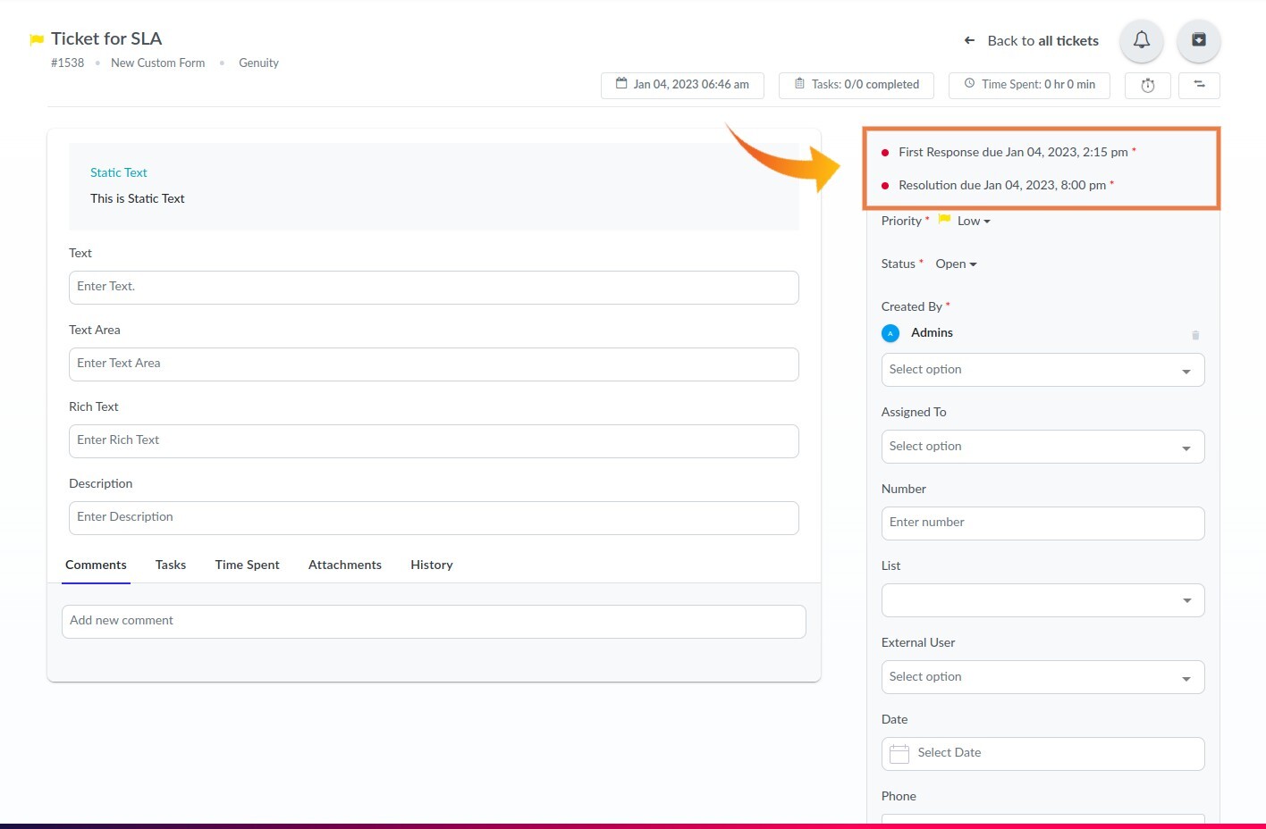Click the stopwatch timer icon button
Image resolution: width=1266 pixels, height=829 pixels.
1148,86
